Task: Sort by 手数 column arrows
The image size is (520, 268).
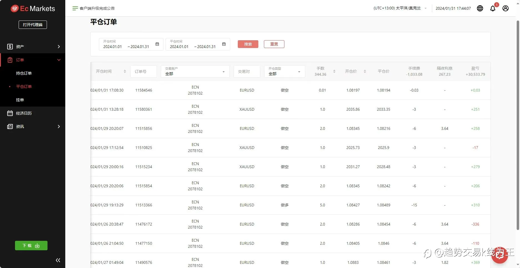Action: [334, 72]
